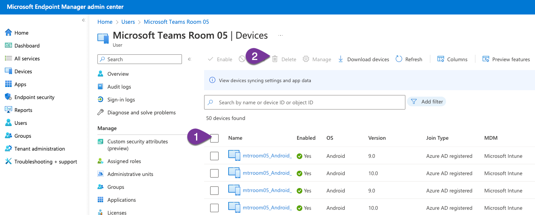Open the Columns selector icon
The width and height of the screenshot is (535, 215).
tap(441, 59)
